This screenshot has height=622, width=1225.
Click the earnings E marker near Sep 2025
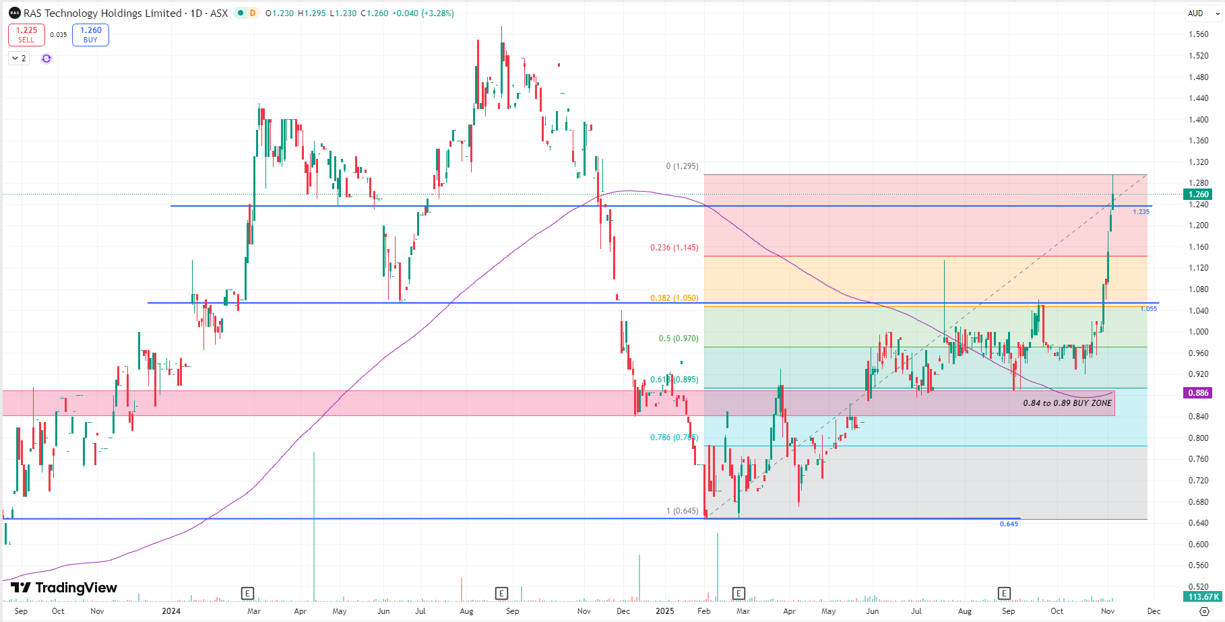1004,593
